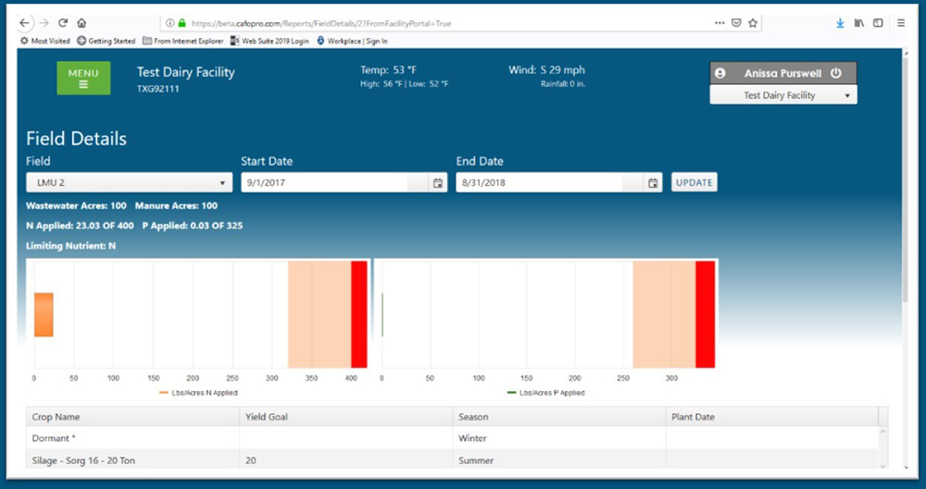Open the browser home page icon
This screenshot has height=489, width=926.
tap(81, 23)
